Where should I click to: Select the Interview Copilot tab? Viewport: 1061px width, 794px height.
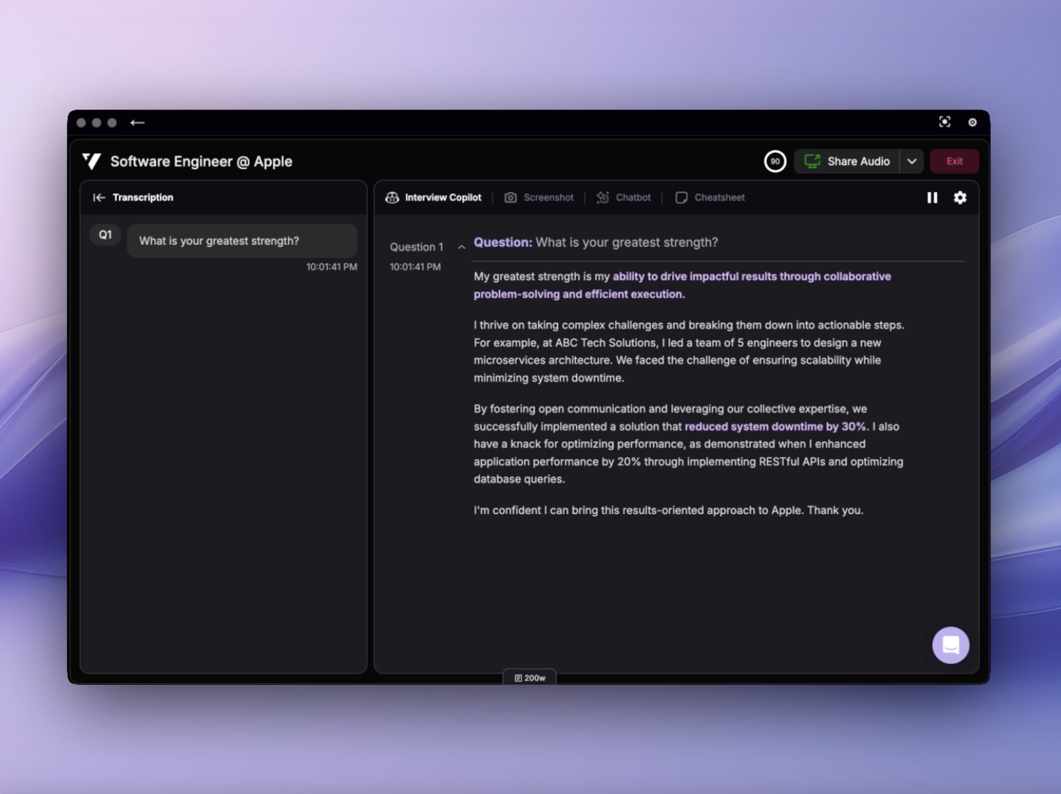click(x=433, y=198)
